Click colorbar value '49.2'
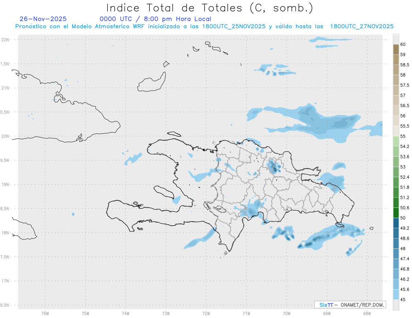Screen dimensions: 412x318 [x=405, y=228]
